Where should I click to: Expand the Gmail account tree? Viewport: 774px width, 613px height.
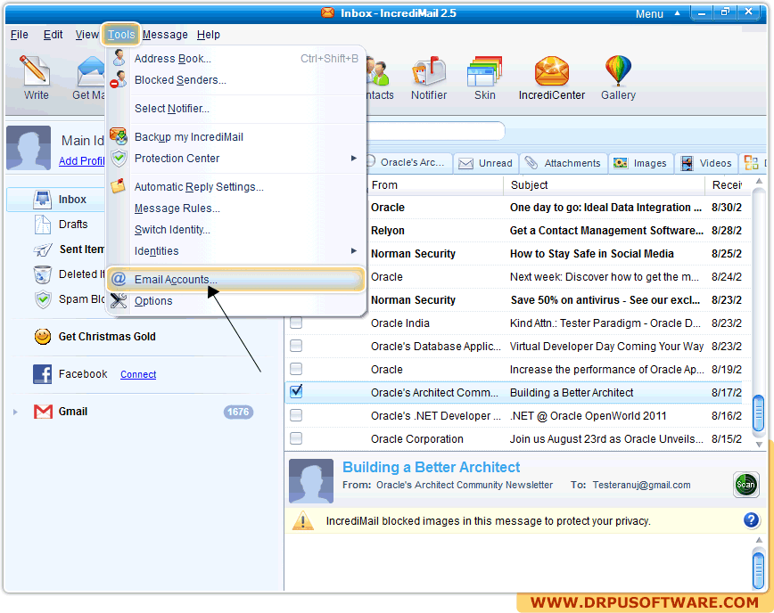pyautogui.click(x=15, y=412)
